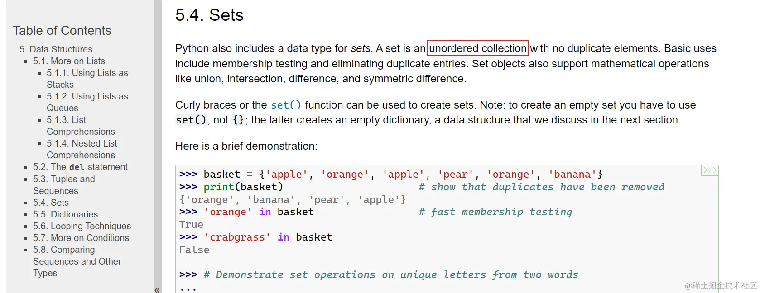Collapse the sidebar with the « icon
This screenshot has height=293, width=760.
click(x=157, y=290)
